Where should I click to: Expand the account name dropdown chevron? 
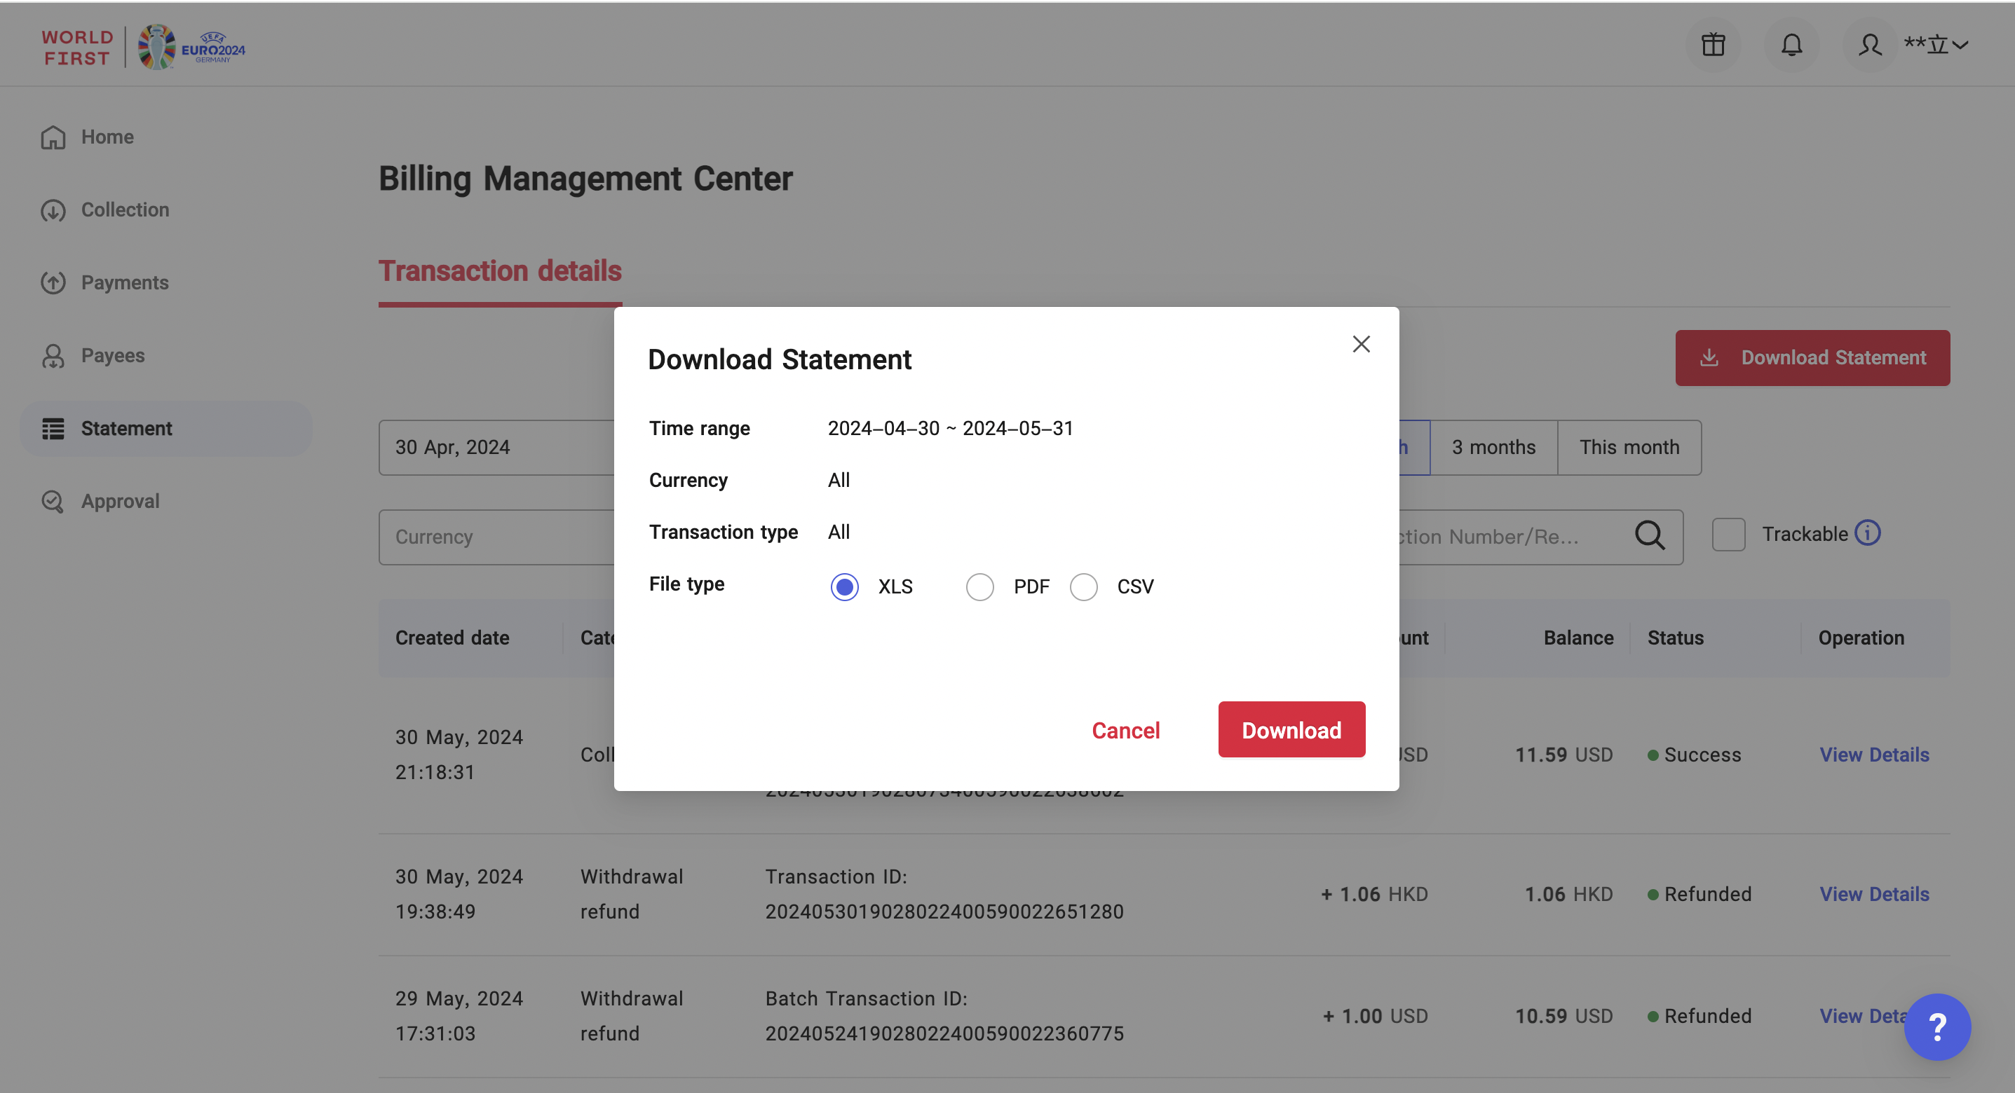coord(1960,45)
